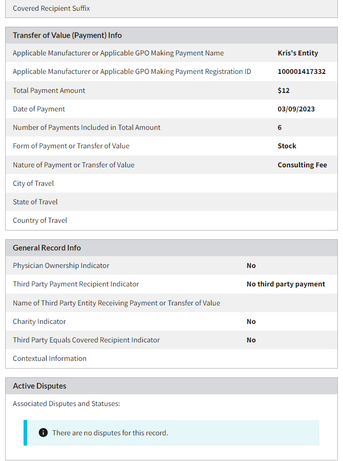Screen dimensions: 343x461
Task: Select the No third party payment value
Action: click(286, 284)
